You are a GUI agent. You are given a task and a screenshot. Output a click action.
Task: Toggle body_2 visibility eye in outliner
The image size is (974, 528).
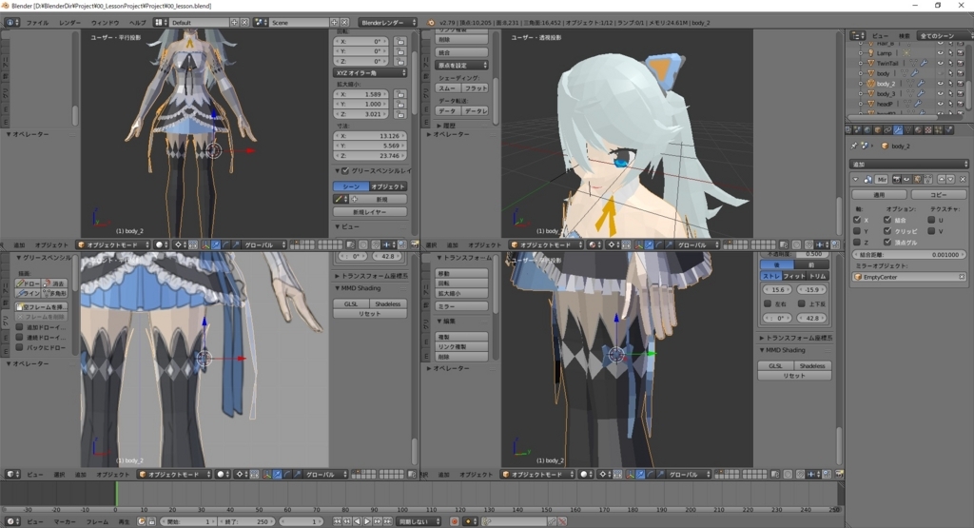[x=941, y=83]
